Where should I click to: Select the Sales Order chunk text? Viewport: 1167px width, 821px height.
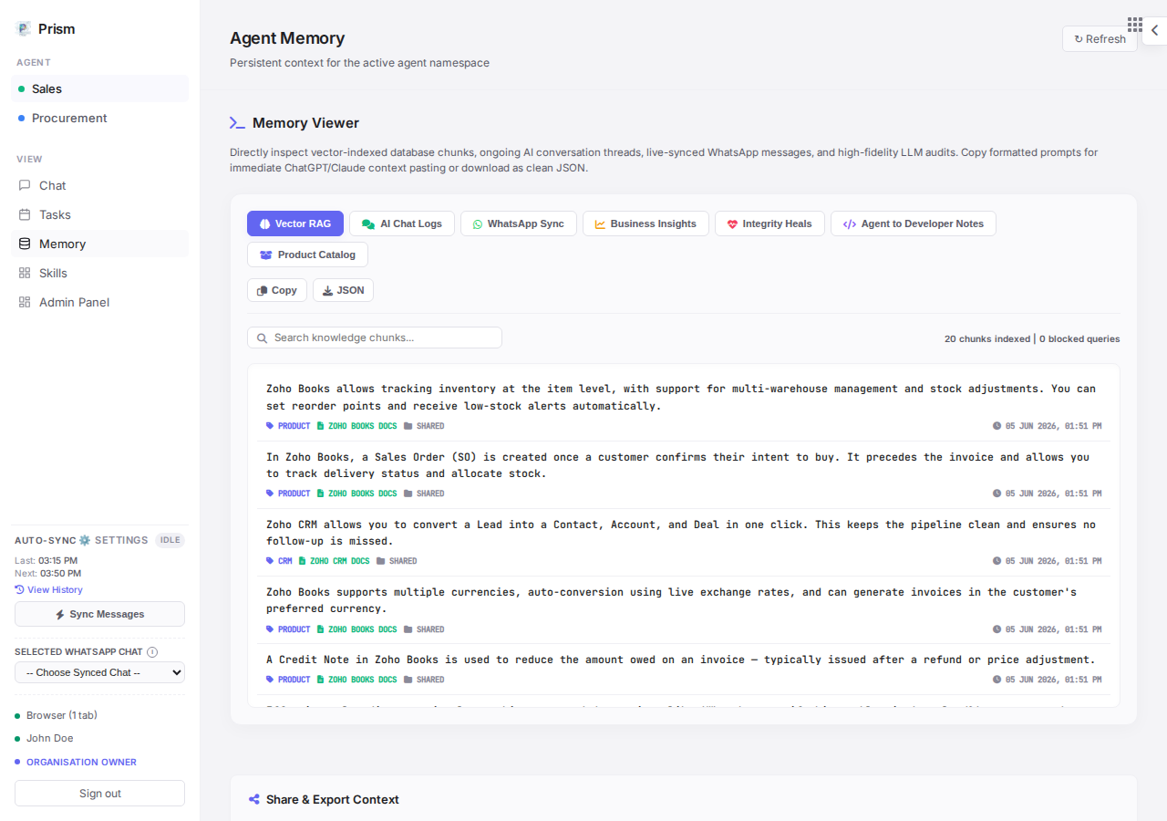pyautogui.click(x=677, y=465)
